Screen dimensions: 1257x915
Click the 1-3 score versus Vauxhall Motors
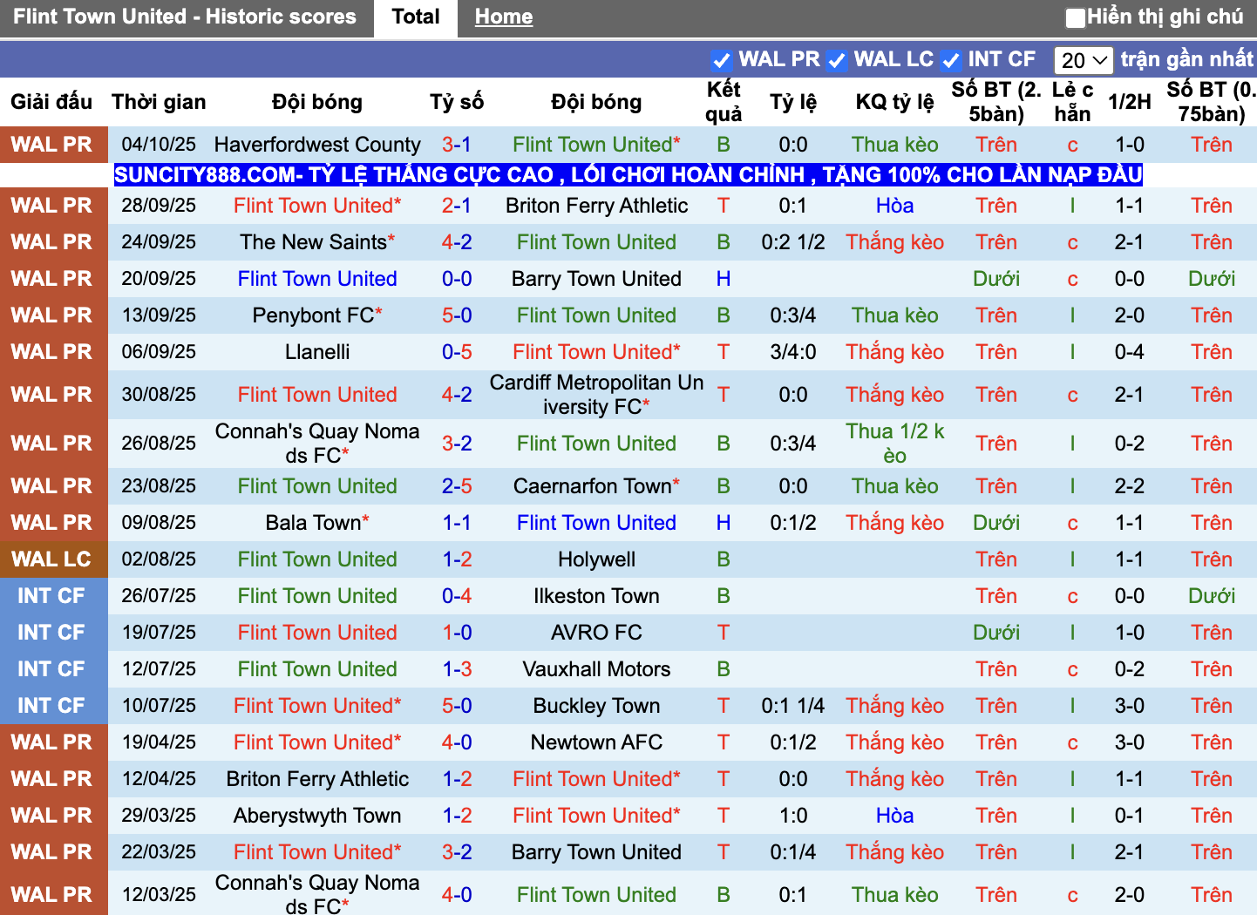click(x=457, y=669)
